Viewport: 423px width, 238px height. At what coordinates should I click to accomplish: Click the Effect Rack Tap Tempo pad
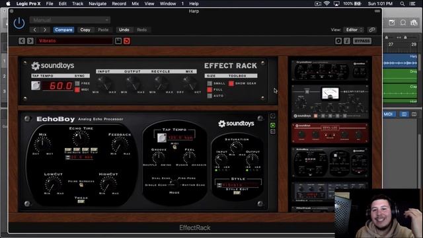pos(36,85)
